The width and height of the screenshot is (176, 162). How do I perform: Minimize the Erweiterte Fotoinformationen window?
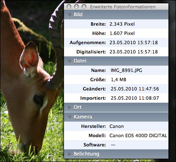click(76, 7)
